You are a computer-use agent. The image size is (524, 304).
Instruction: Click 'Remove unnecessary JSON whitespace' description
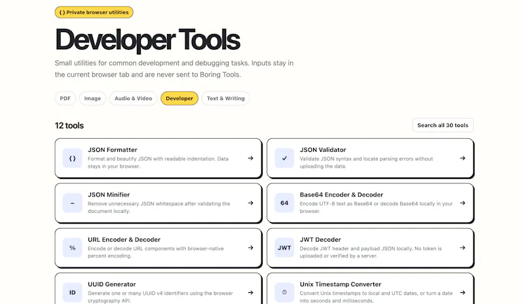(x=159, y=207)
